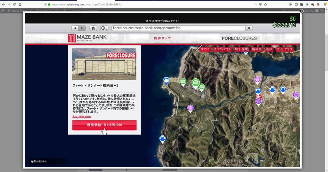328x172 pixels.
Task: Open the Firefox hamburger menu
Action: (325, 4)
